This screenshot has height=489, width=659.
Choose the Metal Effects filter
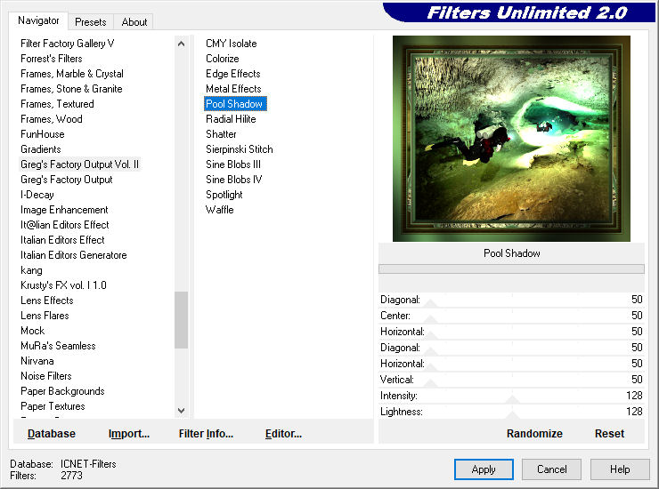coord(233,89)
